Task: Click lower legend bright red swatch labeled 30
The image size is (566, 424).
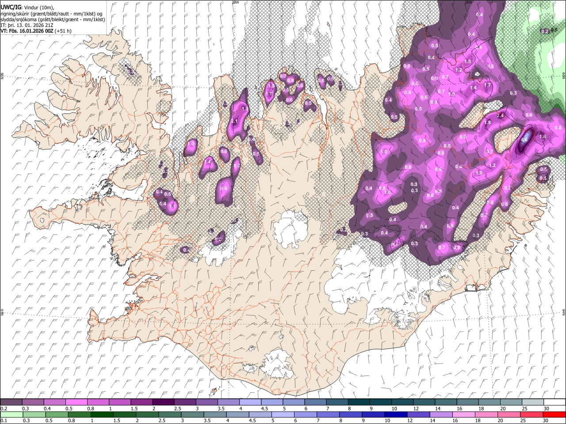Action: 554,414
